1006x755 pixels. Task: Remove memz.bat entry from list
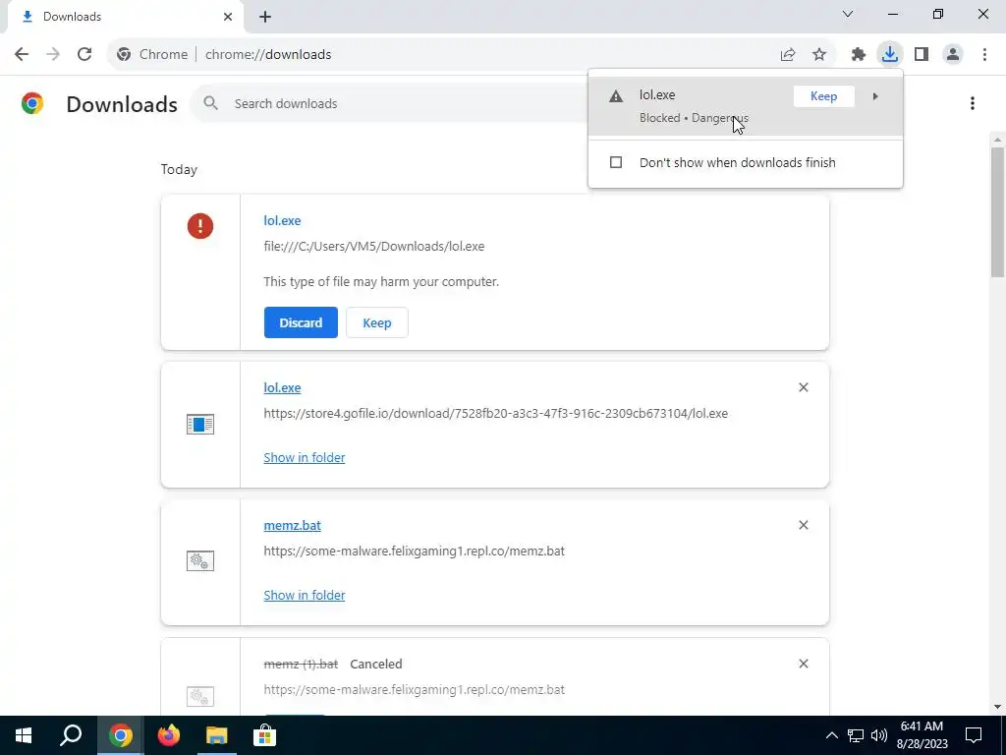(x=804, y=525)
